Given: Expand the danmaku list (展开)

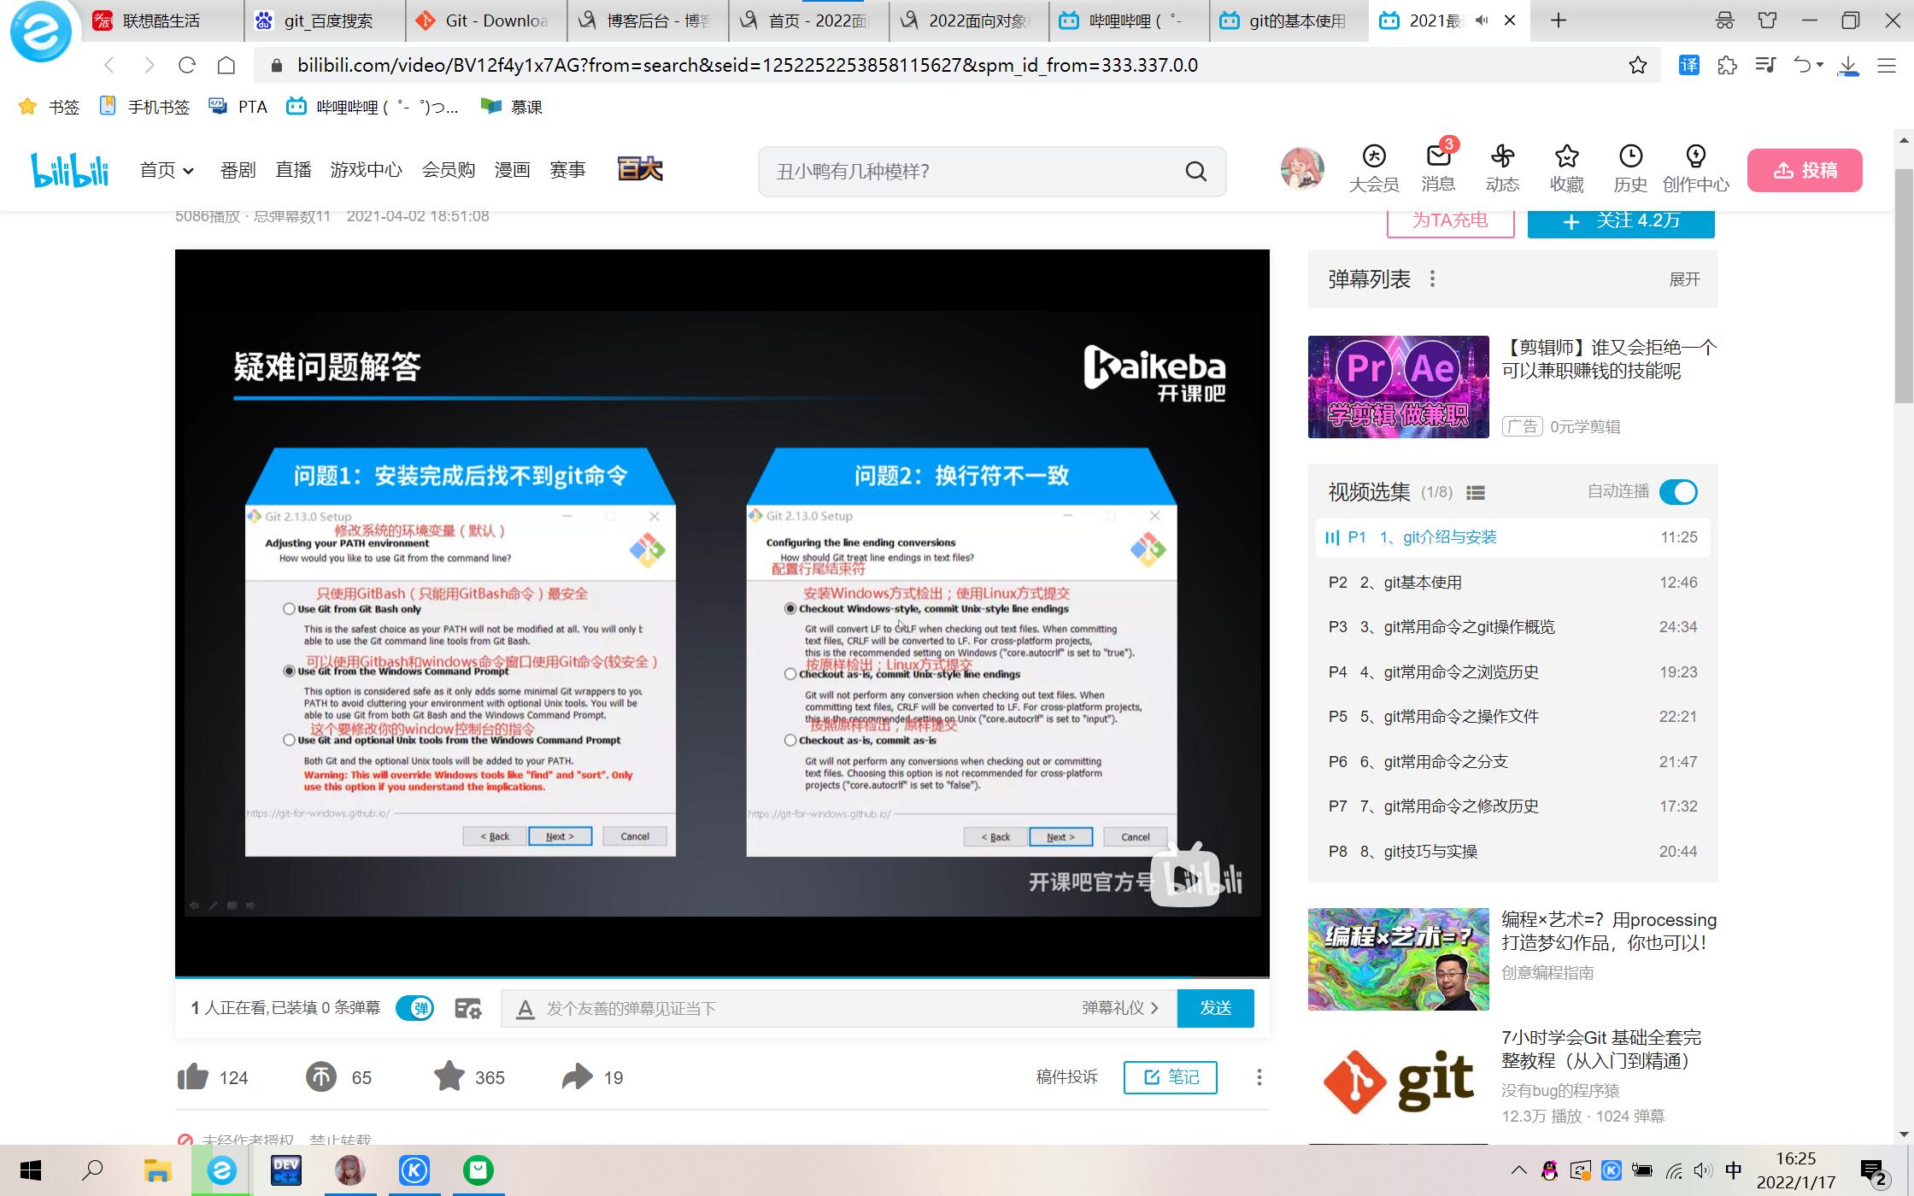Looking at the screenshot, I should tap(1684, 279).
